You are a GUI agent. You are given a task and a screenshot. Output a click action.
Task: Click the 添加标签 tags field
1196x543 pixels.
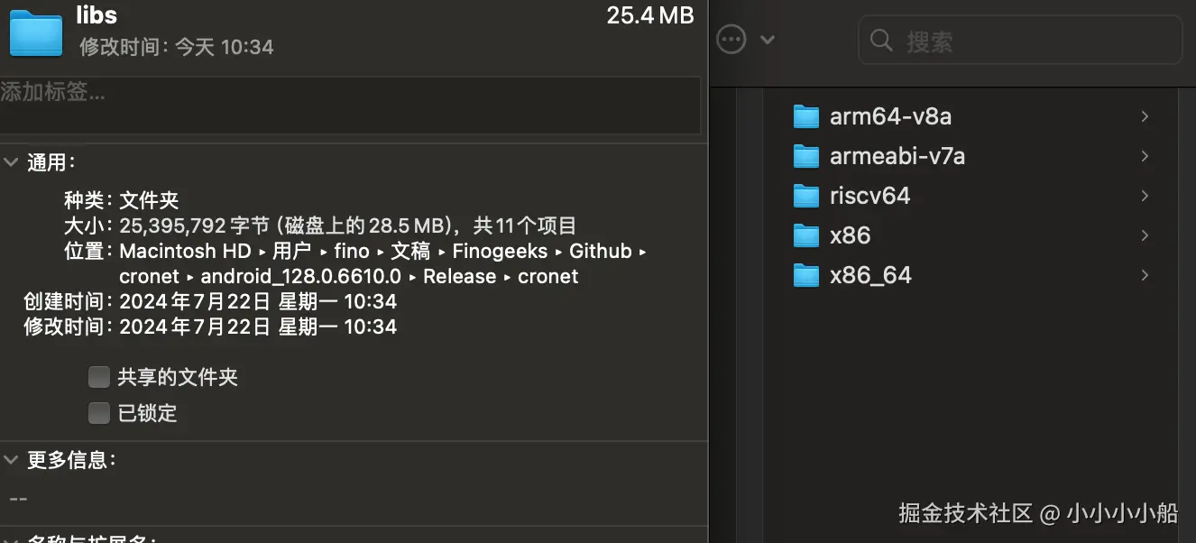point(350,106)
